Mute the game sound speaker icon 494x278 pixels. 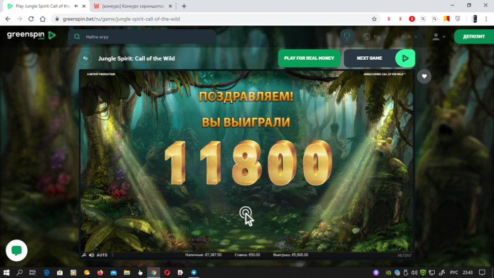tap(91, 255)
